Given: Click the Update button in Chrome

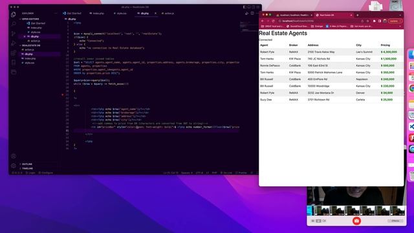Looking at the screenshot, I should click(395, 21).
